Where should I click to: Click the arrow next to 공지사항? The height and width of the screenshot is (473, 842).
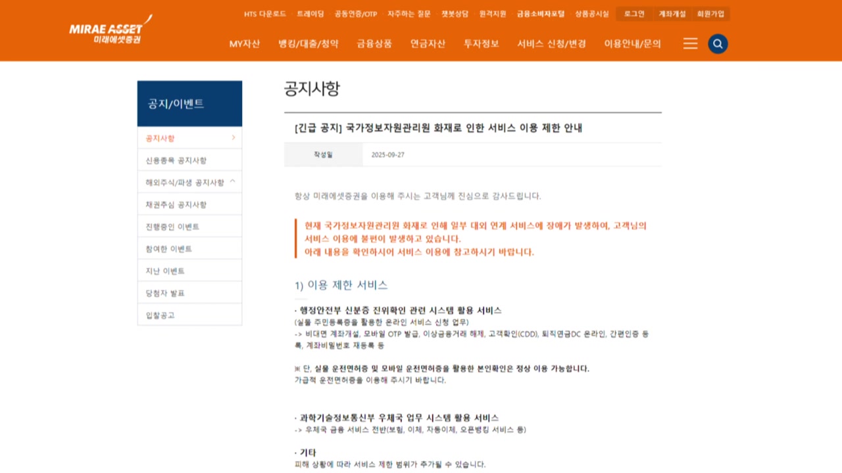233,138
